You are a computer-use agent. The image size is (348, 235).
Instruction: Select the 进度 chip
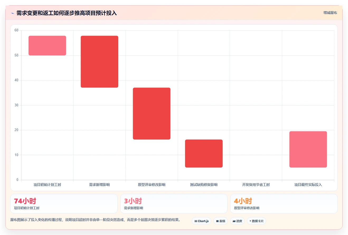click(x=237, y=221)
